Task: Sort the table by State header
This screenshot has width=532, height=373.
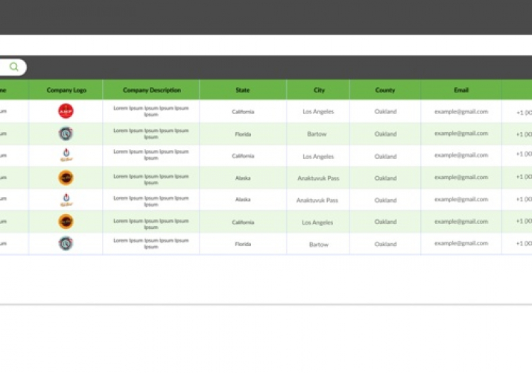Action: point(243,90)
